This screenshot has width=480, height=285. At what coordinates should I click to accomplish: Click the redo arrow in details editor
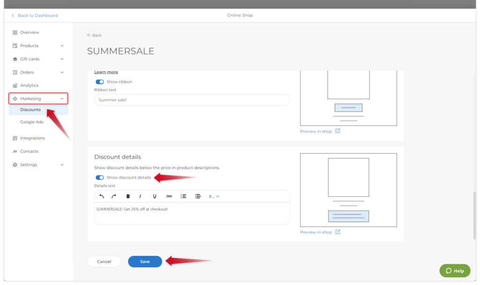[113, 197]
